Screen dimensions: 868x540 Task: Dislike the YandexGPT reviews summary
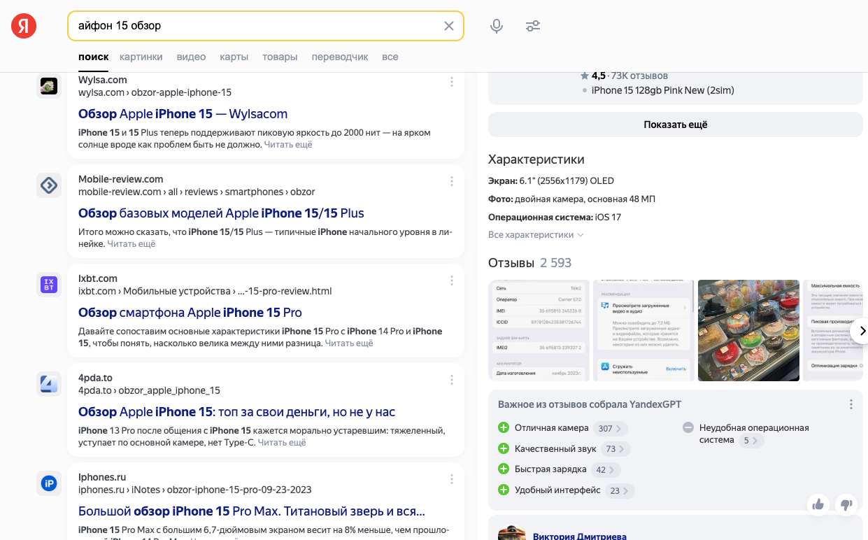846,504
